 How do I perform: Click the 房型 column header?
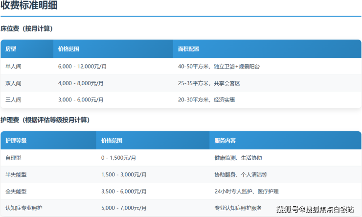pos(11,49)
